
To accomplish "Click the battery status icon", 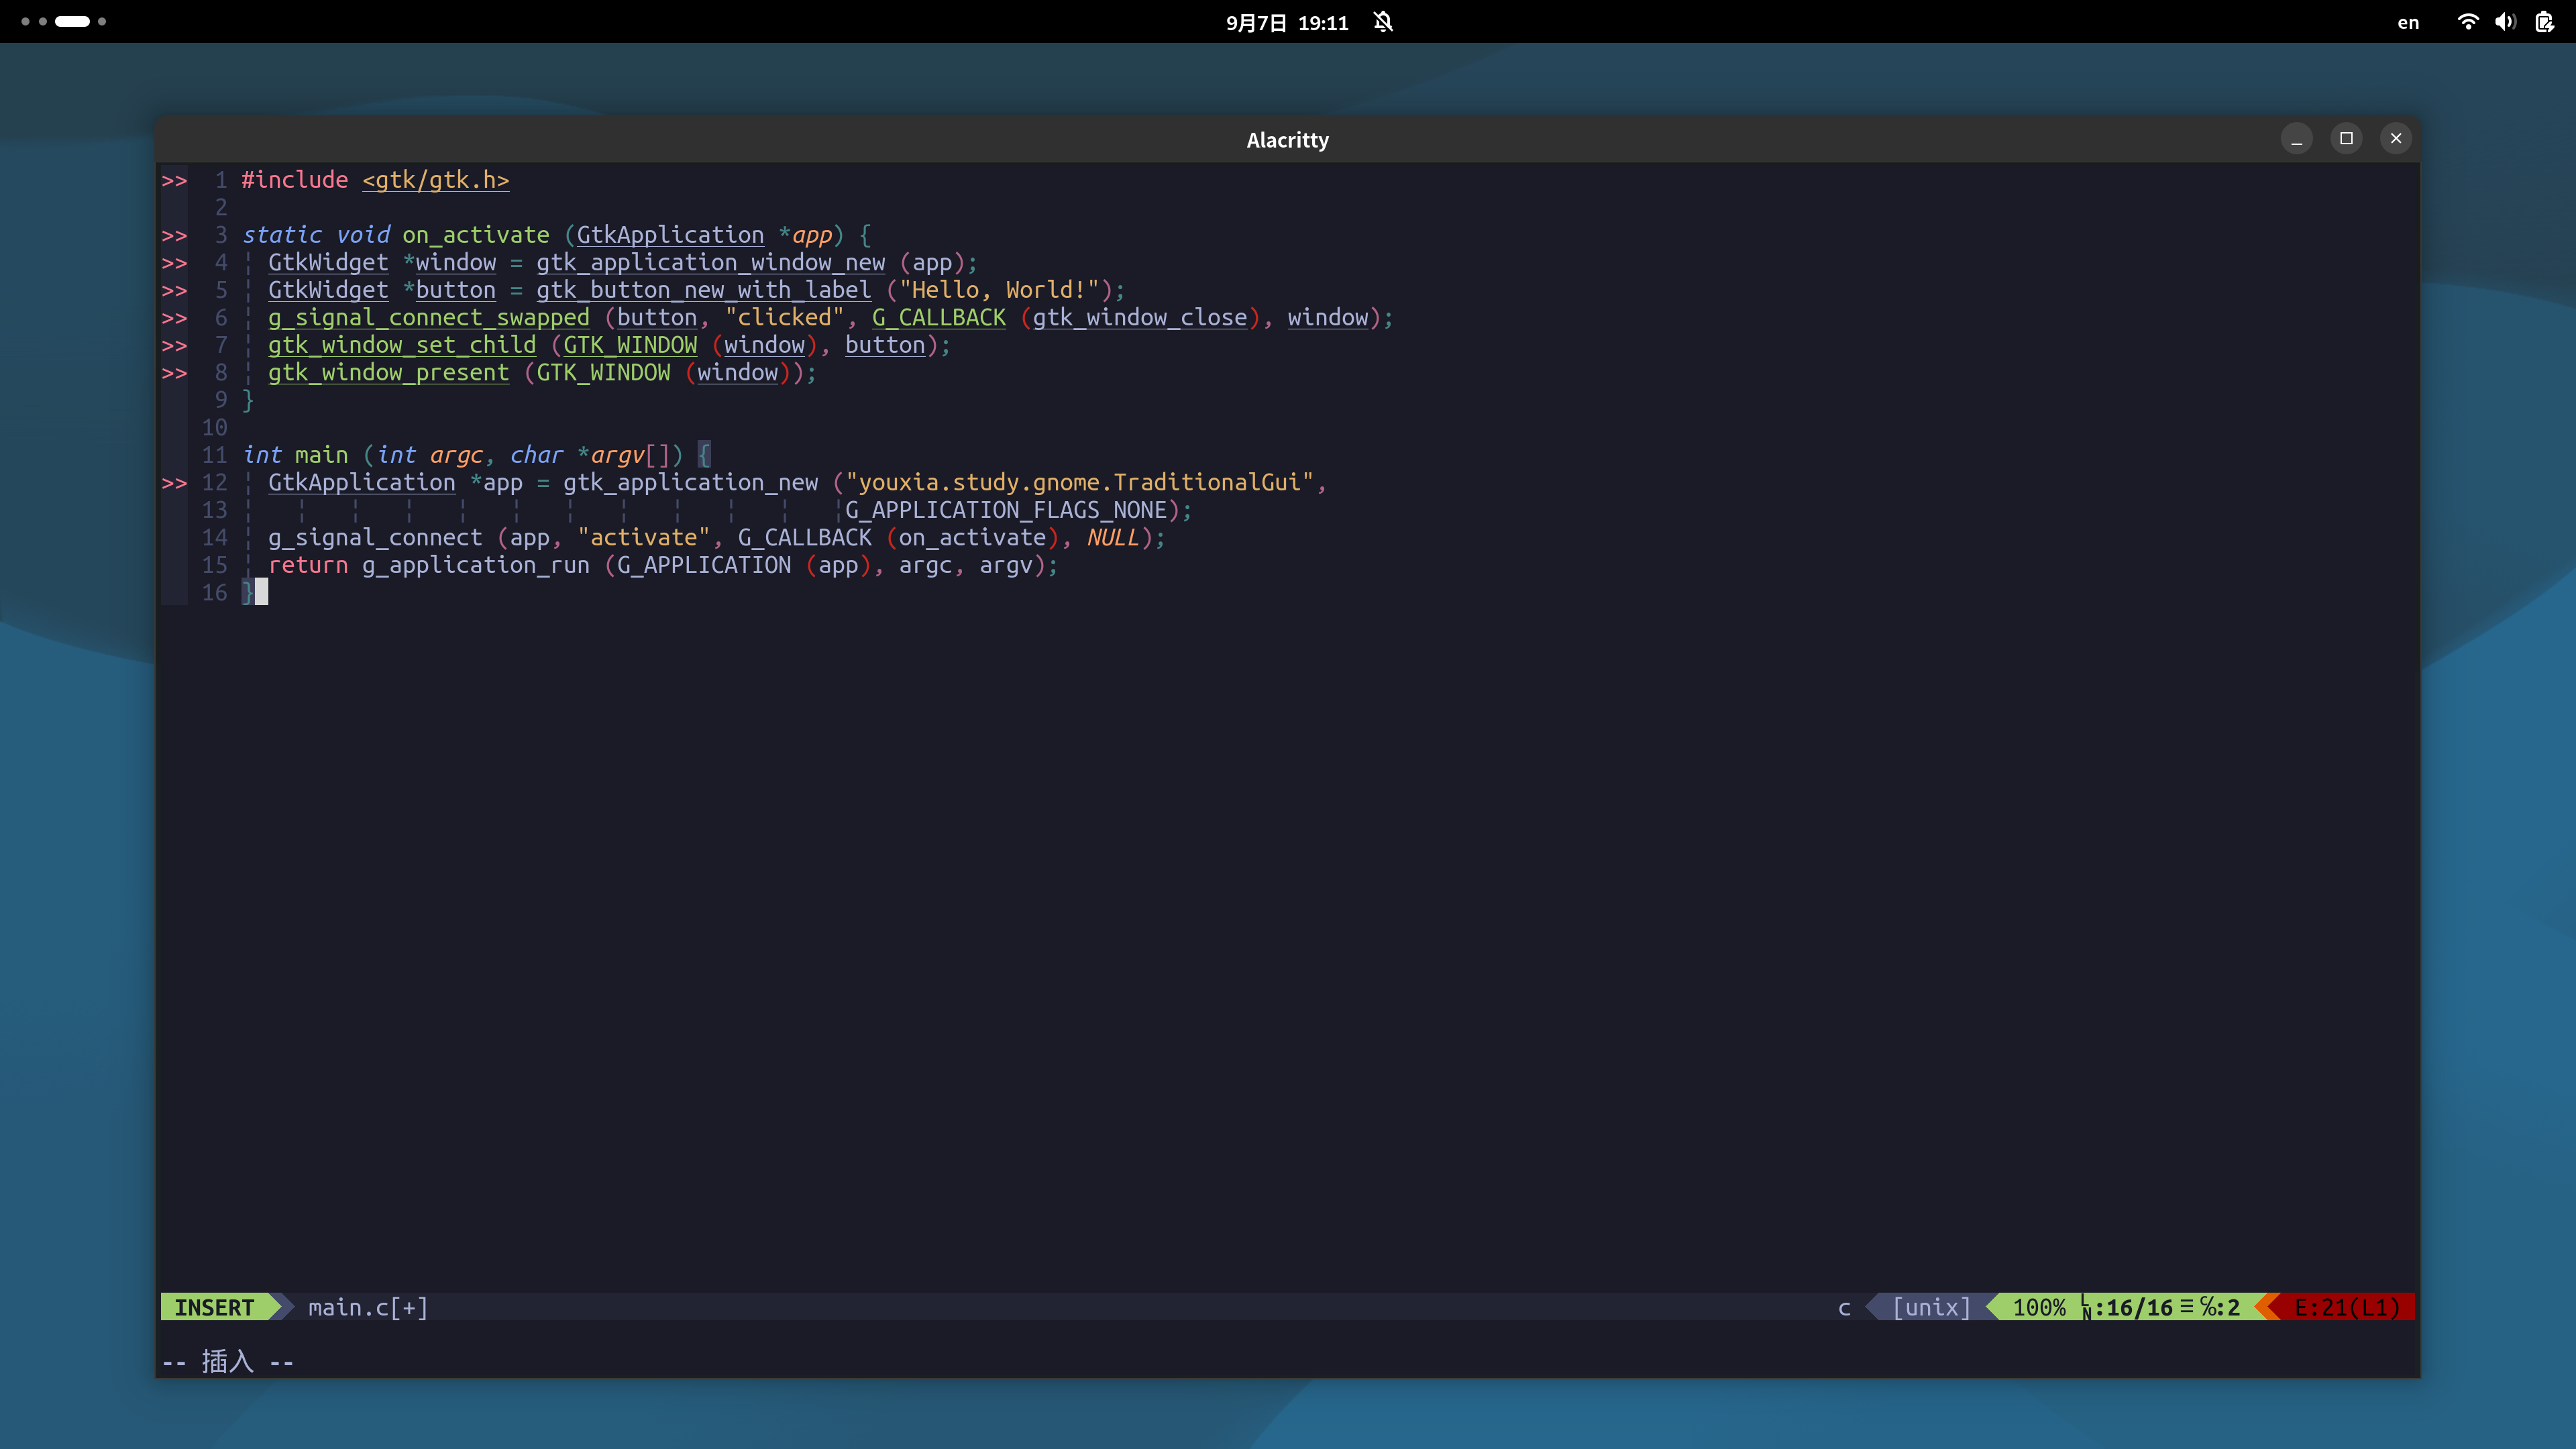I will [x=2544, y=22].
